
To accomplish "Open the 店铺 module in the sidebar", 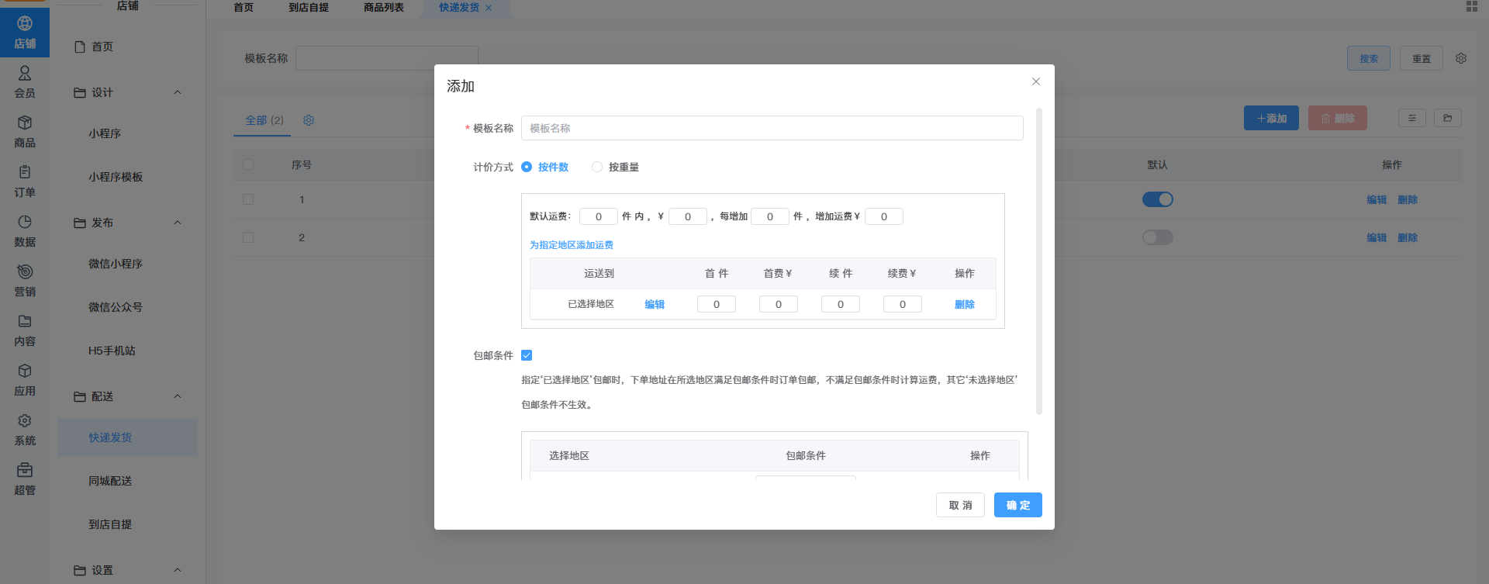I will 25,33.
